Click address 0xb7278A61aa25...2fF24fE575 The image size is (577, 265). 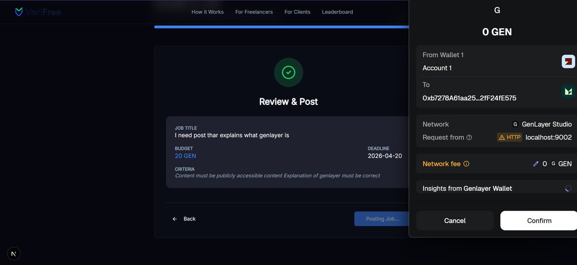(469, 98)
